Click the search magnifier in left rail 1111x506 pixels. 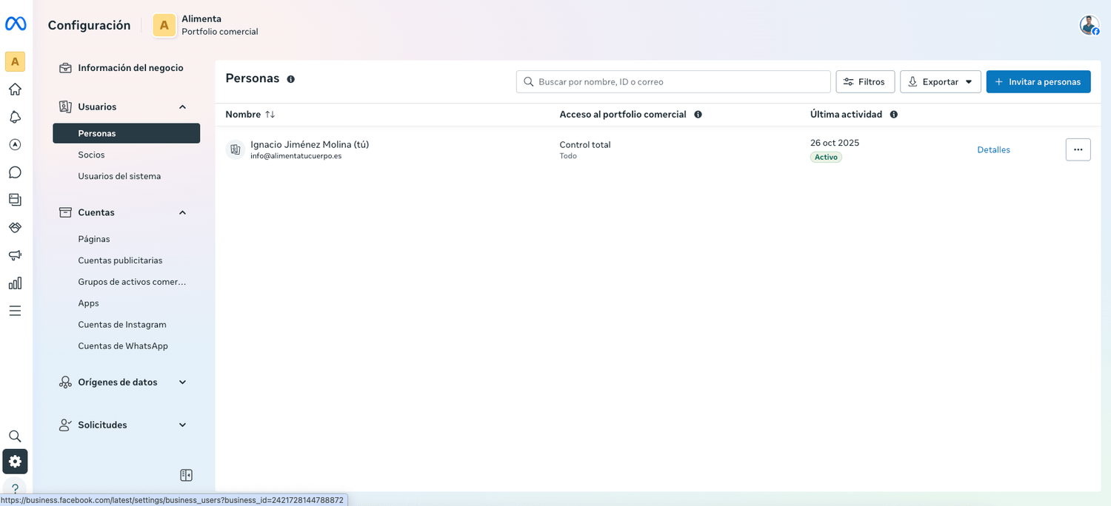click(x=15, y=436)
